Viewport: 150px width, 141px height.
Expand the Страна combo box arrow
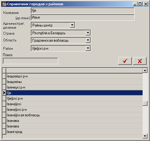click(x=88, y=33)
